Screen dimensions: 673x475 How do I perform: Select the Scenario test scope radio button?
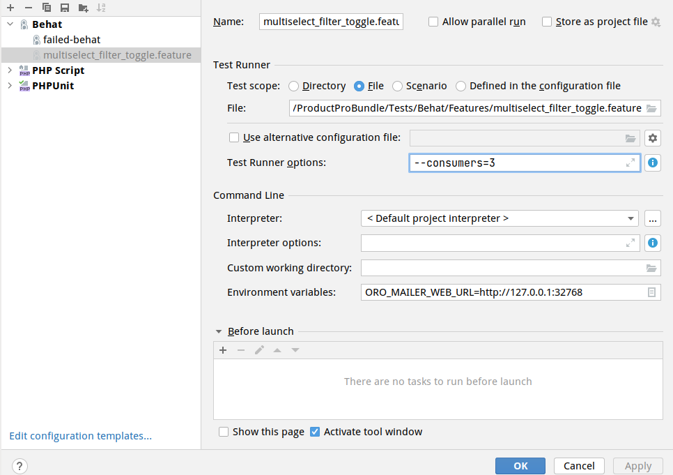[x=397, y=86]
